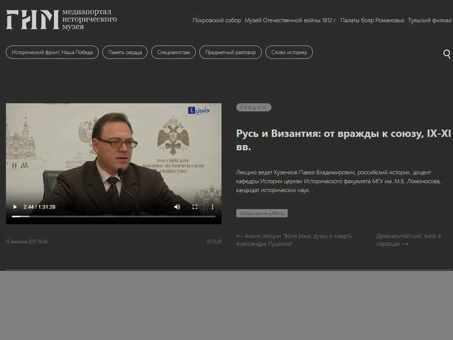Screen dimensions: 453x340
Task: Enter fullscreen mode on the video
Action: [x=195, y=207]
